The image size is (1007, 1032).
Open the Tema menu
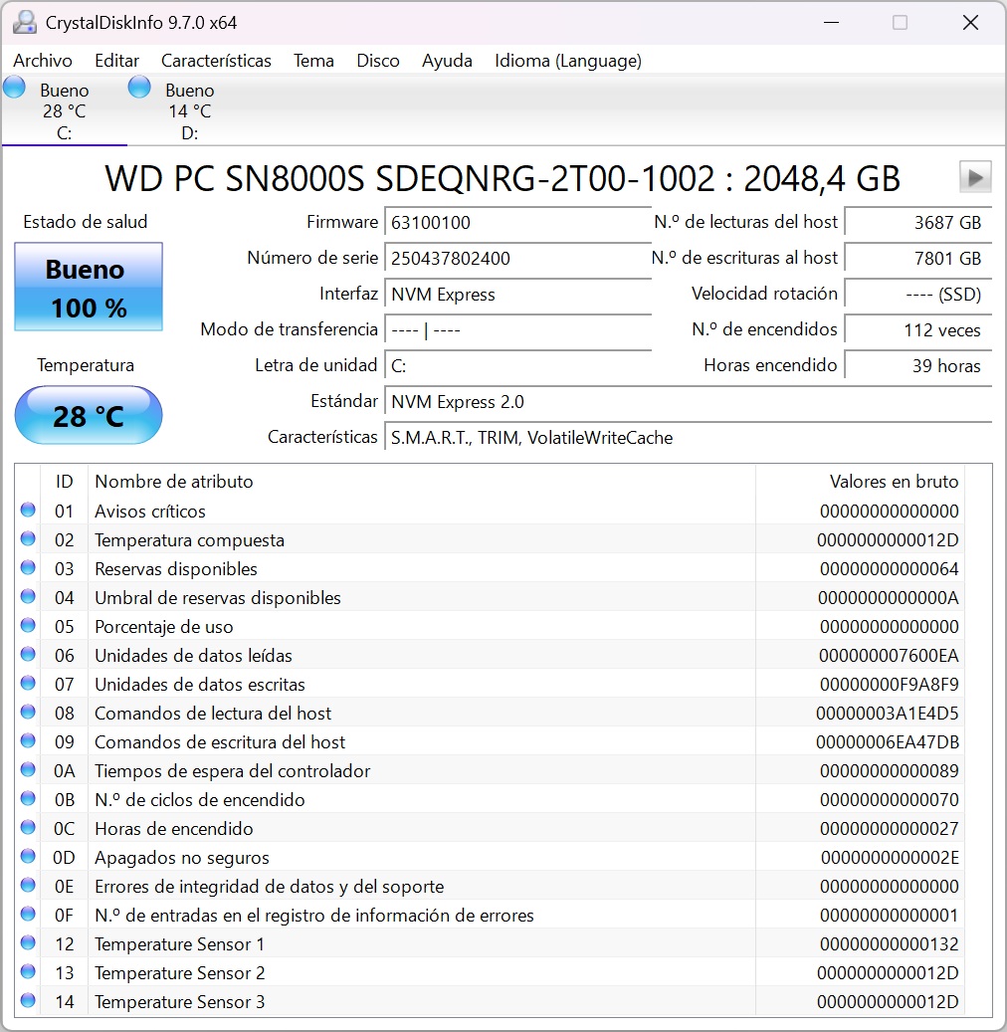coord(313,61)
